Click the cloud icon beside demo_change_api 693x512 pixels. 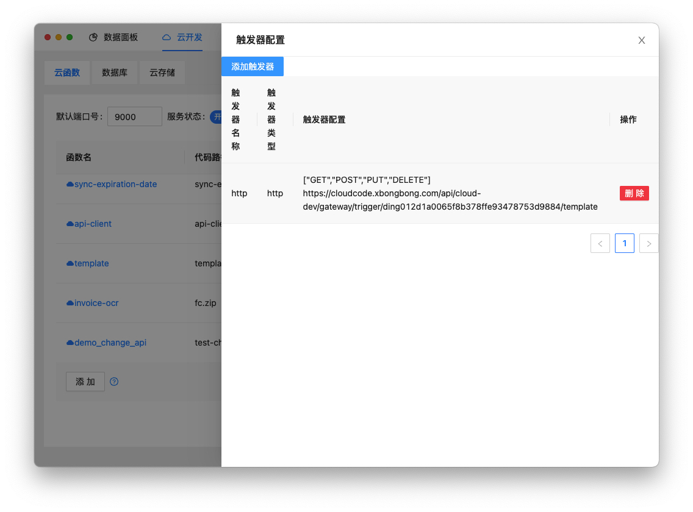point(71,343)
